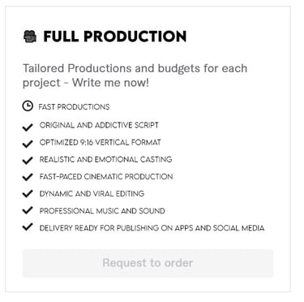Screen dimensions: 304x302
Task: Click the ORIGINAL AND ADDICTIVE SCRIPT text
Action: [x=99, y=125]
